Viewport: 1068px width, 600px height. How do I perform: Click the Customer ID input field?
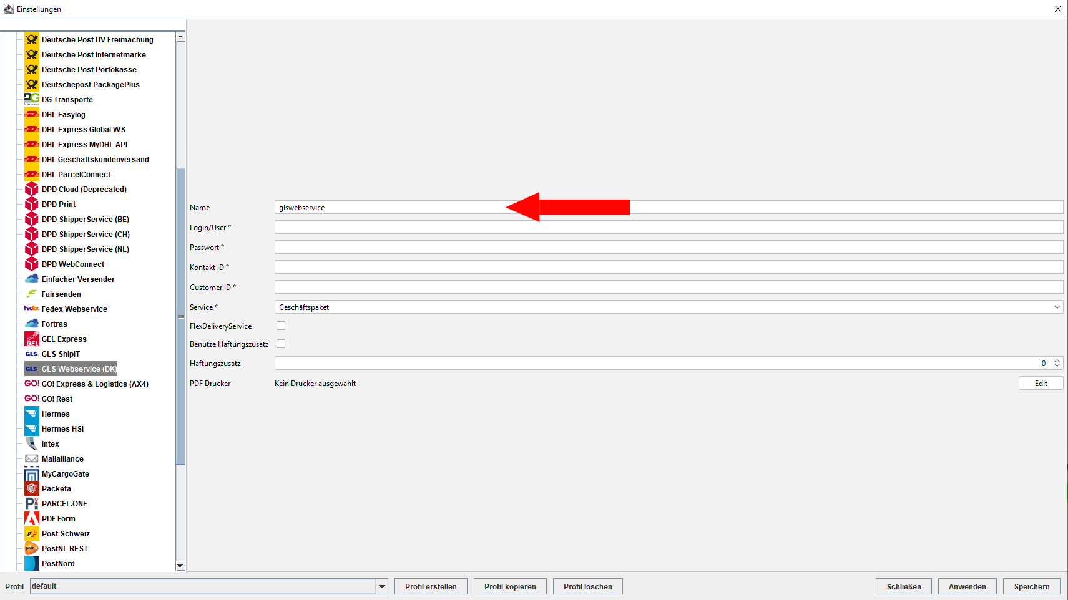669,287
